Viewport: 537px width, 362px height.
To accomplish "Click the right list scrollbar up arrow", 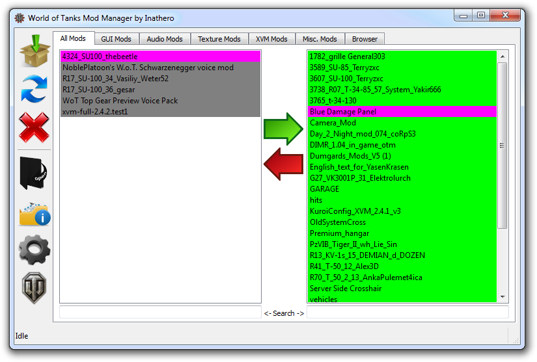I will pyautogui.click(x=503, y=57).
